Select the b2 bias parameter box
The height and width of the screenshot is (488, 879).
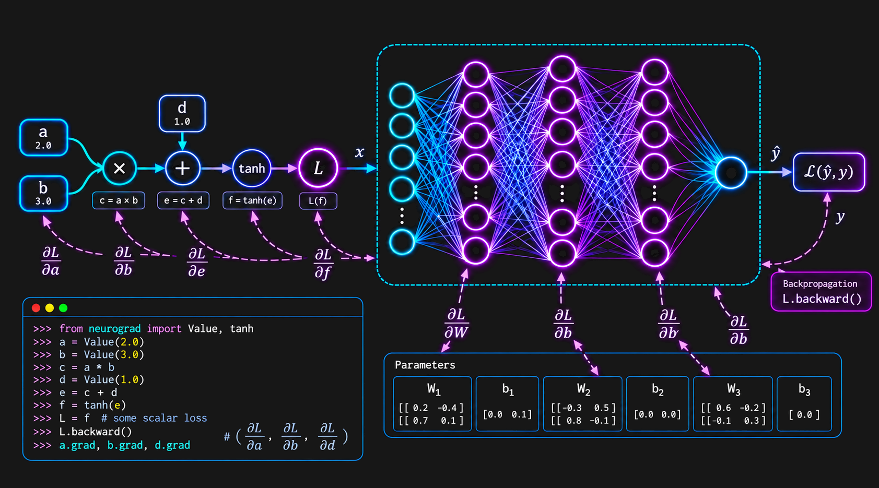coord(657,404)
